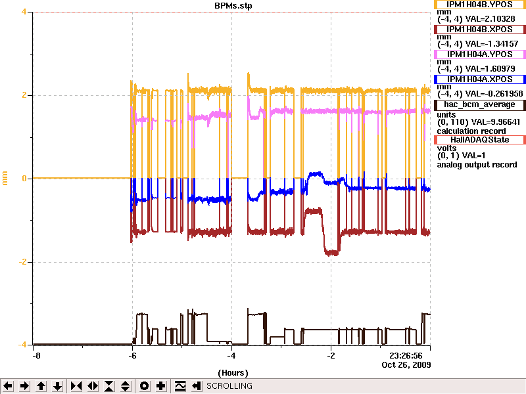
Task: Click the y-axis 4 tick label
Action: [x=24, y=12]
